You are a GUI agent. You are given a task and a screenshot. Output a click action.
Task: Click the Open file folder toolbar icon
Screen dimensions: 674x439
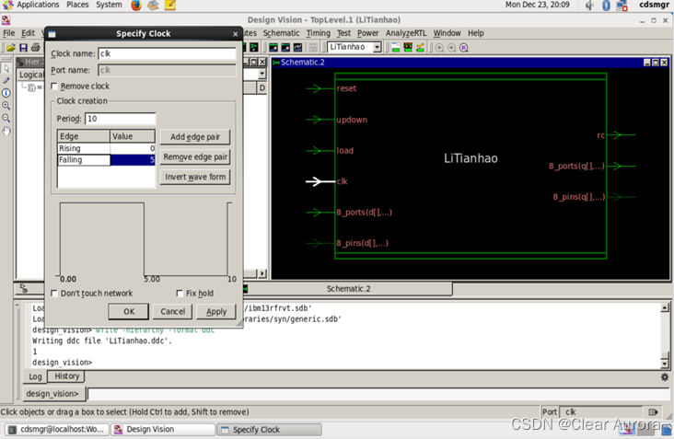coord(11,48)
